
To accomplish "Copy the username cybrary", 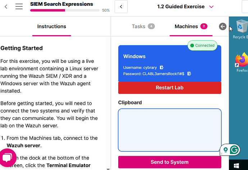I will point(161,67).
